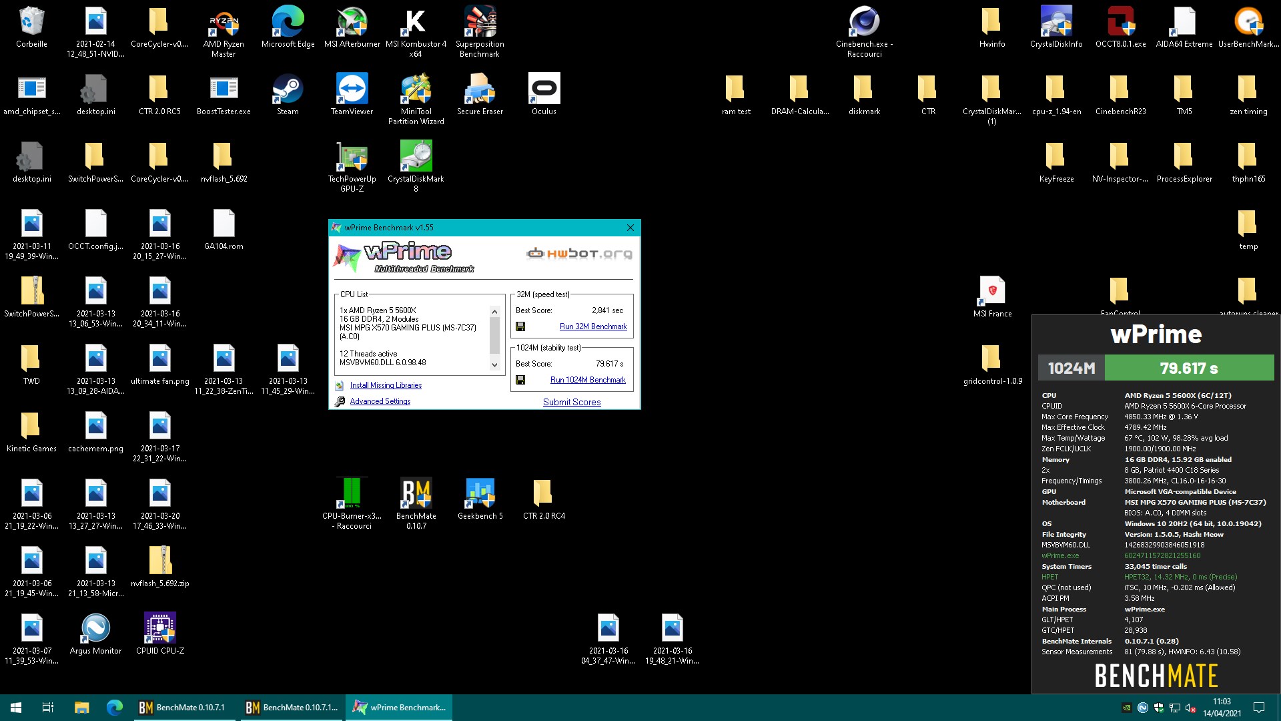The image size is (1281, 721).
Task: Save the 1024M score via floppy icon
Action: (520, 380)
